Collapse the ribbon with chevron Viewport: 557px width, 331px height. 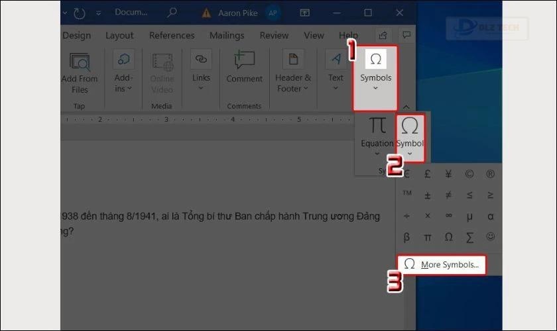click(x=406, y=107)
